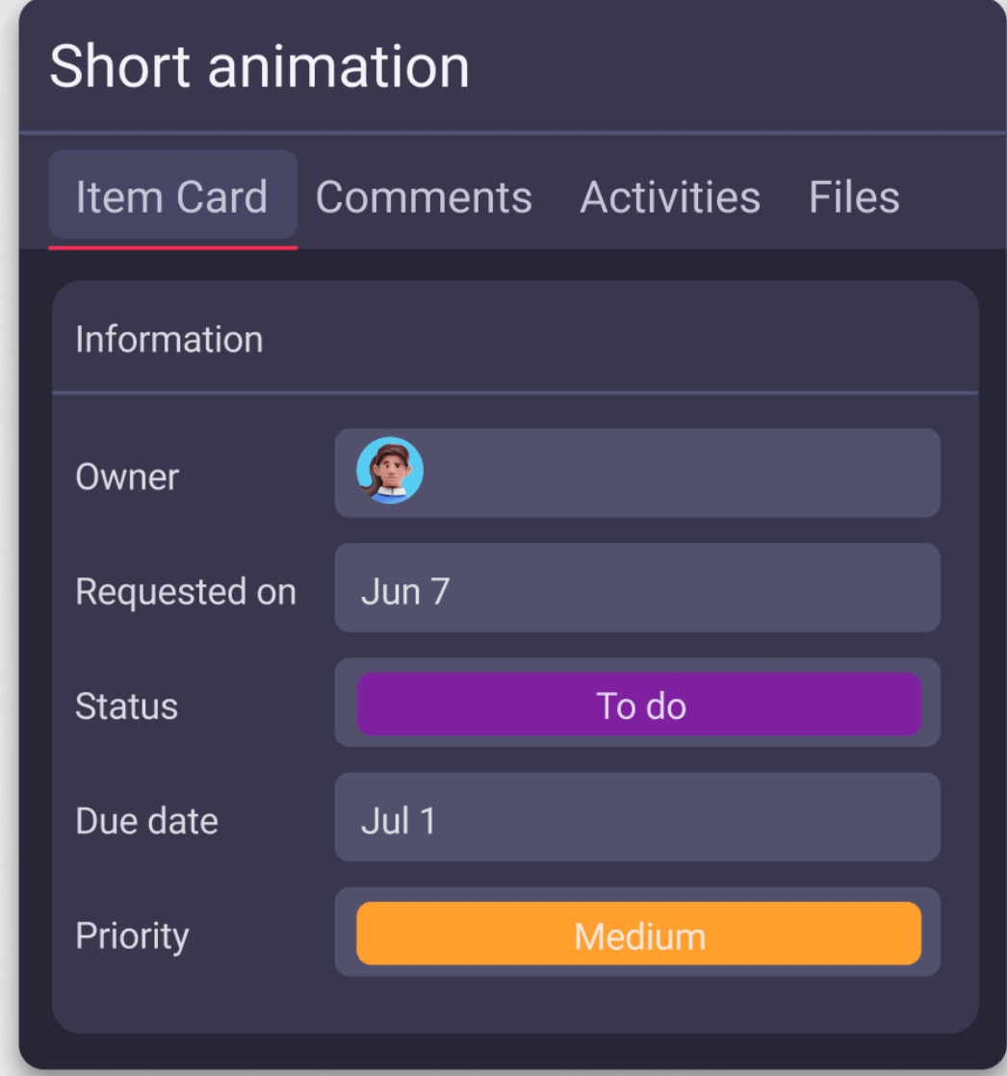
Task: Click the Owner field label
Action: [x=127, y=477]
